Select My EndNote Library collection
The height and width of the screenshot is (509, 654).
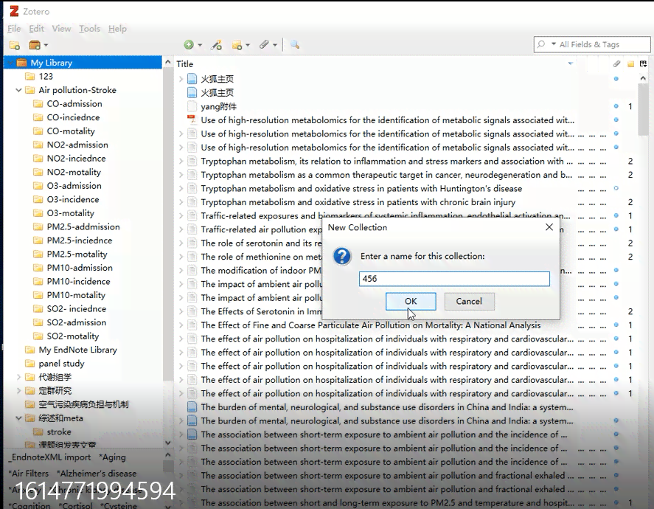point(77,350)
